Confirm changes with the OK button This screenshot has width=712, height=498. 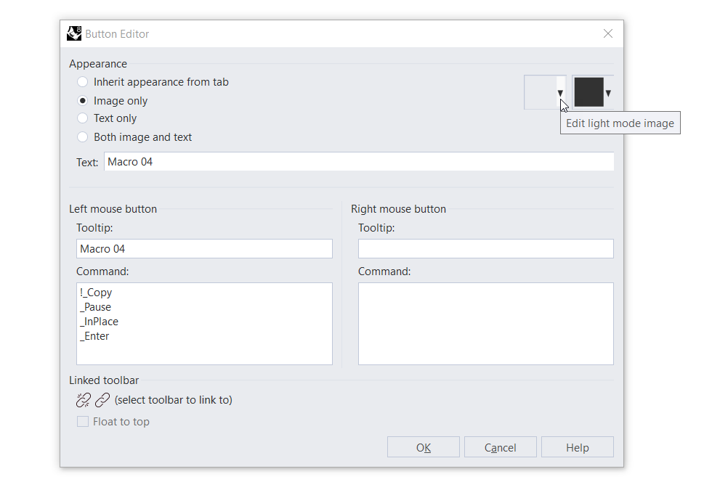pyautogui.click(x=423, y=447)
